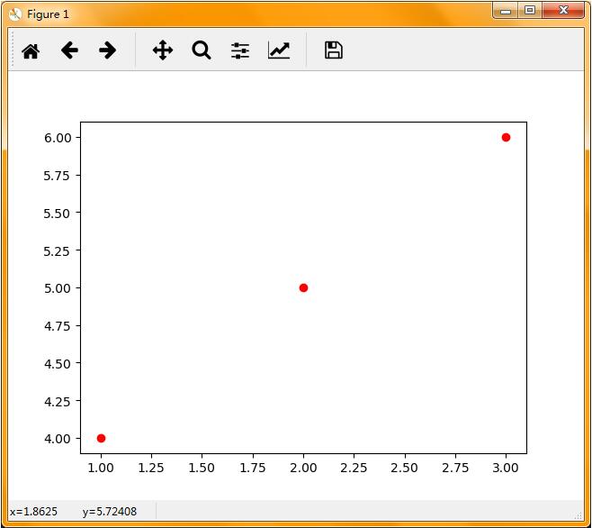Click the x-axis label 2.75

click(455, 468)
